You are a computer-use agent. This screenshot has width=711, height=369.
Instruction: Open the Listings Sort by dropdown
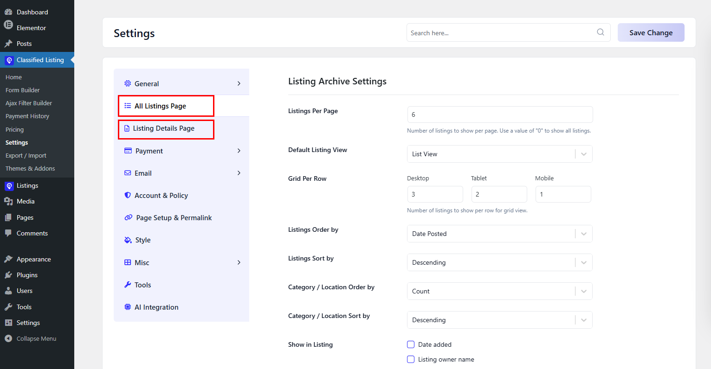click(500, 262)
